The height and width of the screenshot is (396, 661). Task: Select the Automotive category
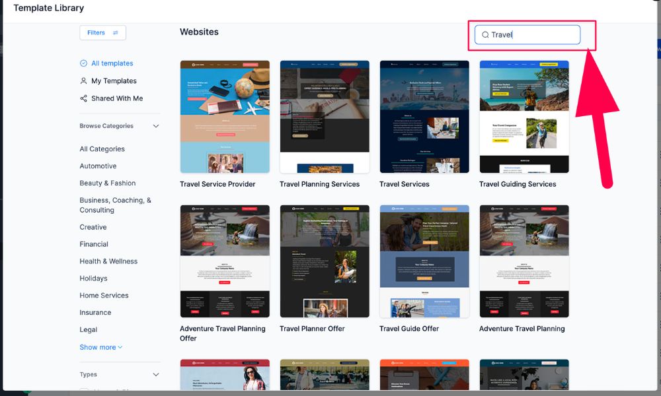click(98, 166)
